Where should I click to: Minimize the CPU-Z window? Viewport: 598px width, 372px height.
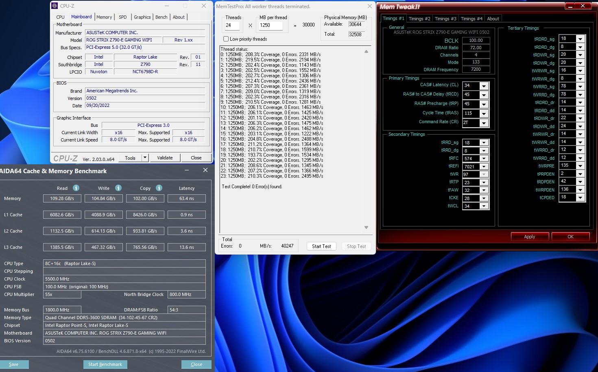[167, 6]
